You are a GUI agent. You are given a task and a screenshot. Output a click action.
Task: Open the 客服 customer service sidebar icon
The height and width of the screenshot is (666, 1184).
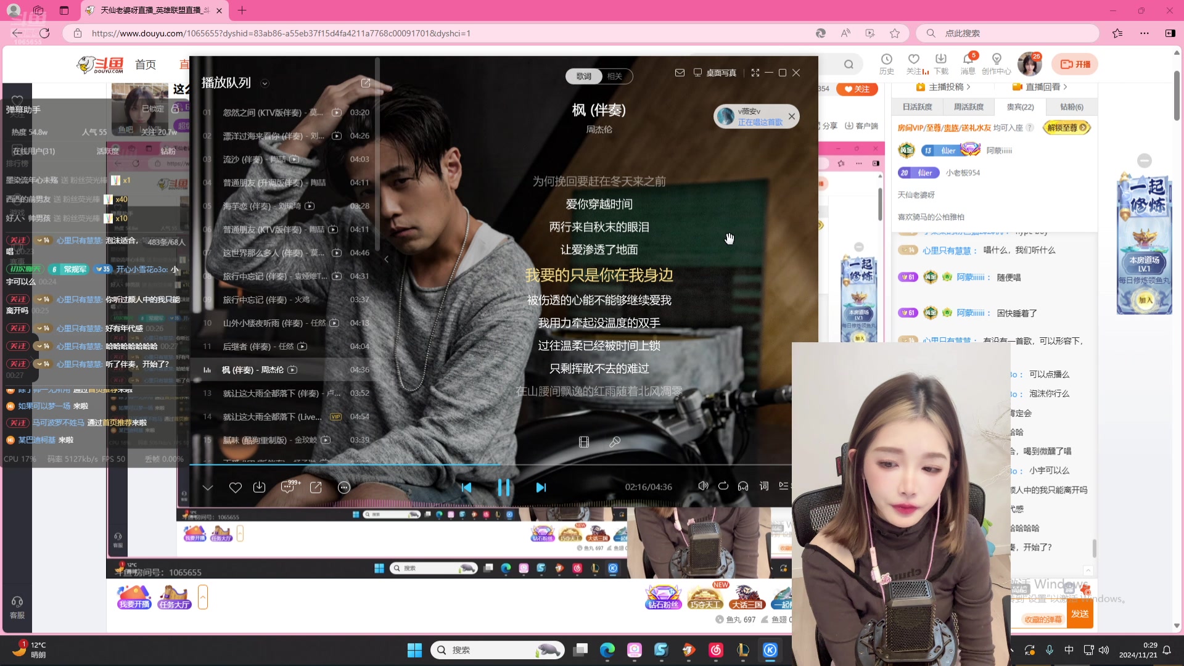(17, 607)
